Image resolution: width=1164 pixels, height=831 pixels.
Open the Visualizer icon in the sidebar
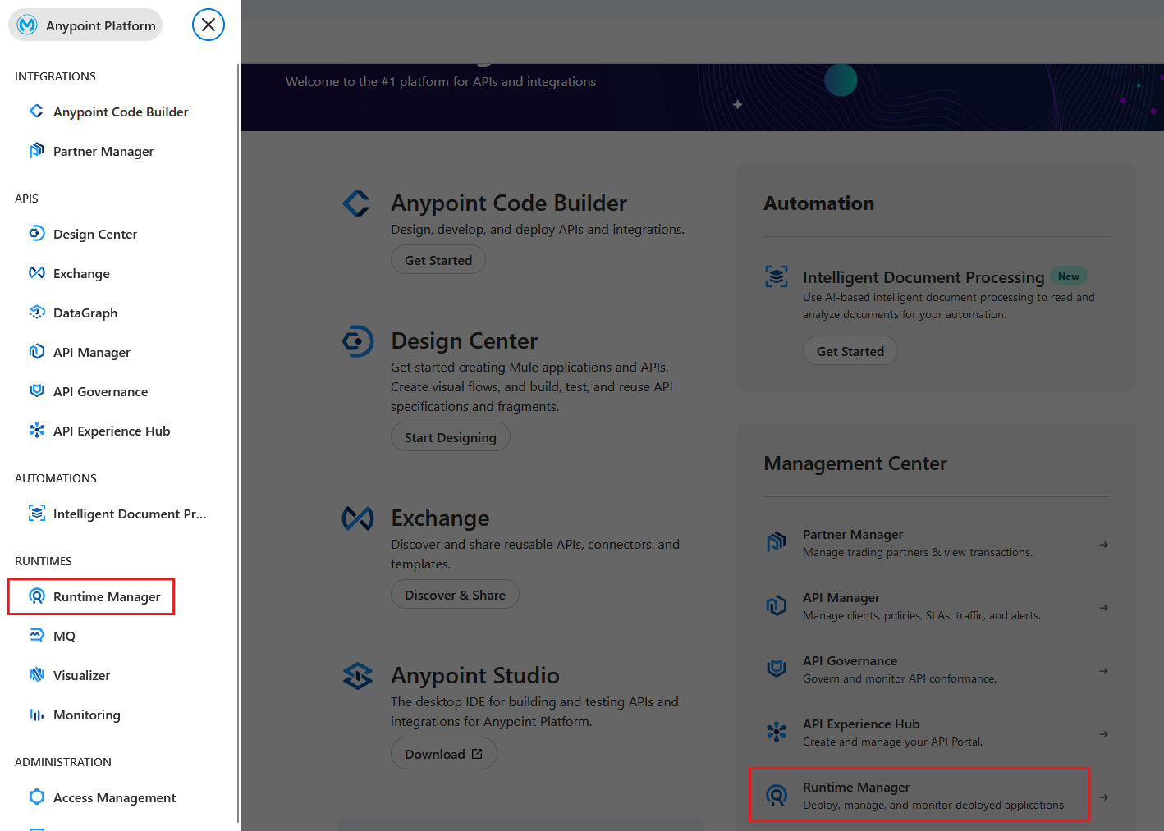[36, 675]
